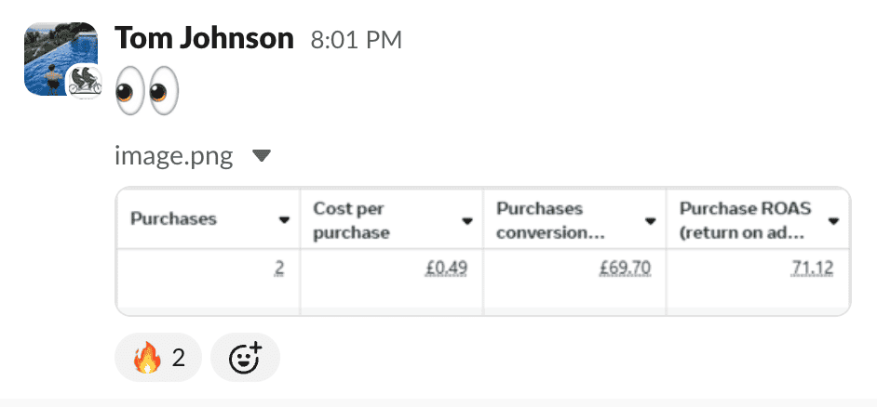The height and width of the screenshot is (407, 877).
Task: Open the Cost per purchase dropdown arrow
Action: pos(466,220)
